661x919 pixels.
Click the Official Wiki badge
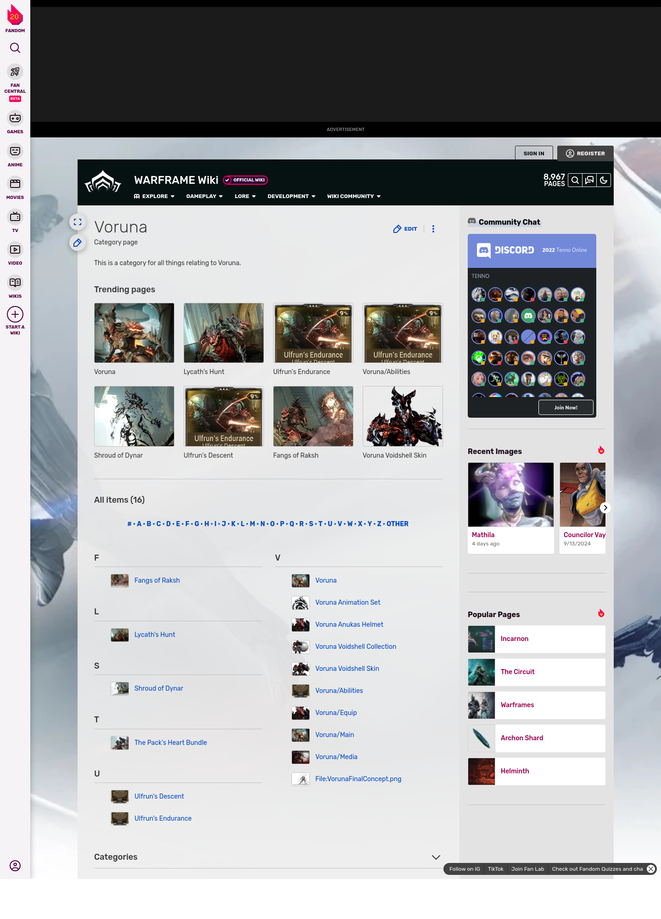pyautogui.click(x=246, y=180)
